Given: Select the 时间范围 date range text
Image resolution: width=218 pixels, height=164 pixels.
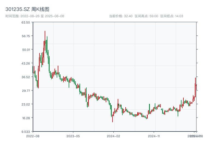Looking at the screenshot, I should [x=35, y=16].
